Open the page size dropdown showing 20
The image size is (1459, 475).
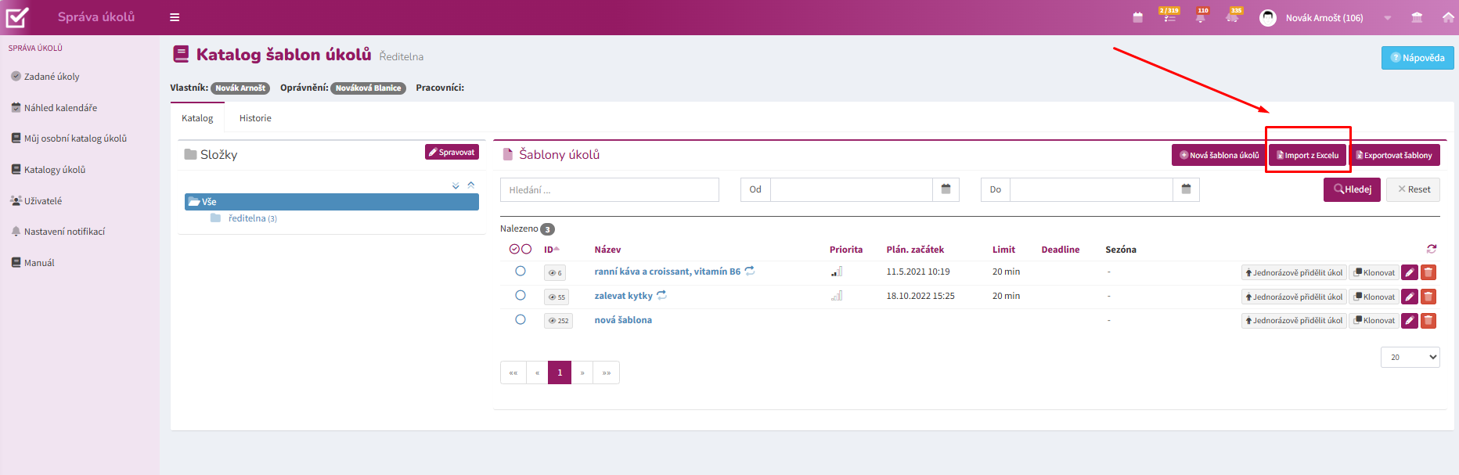1410,357
